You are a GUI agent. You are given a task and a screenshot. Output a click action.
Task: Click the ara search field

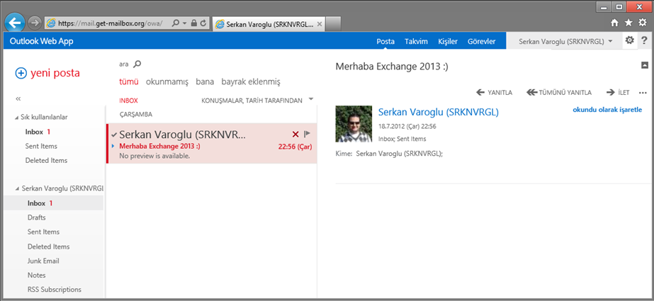(x=123, y=64)
